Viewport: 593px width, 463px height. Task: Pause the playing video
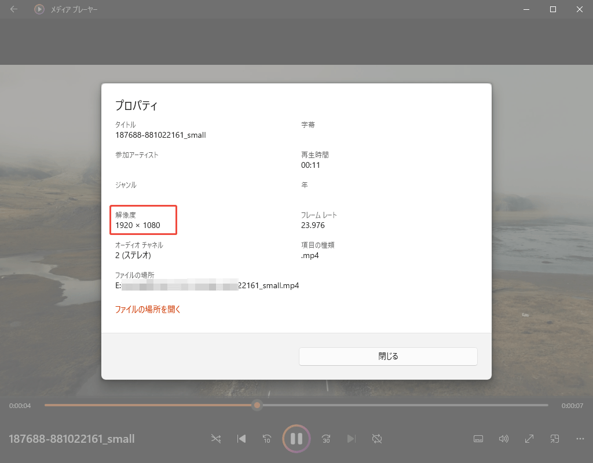(296, 439)
